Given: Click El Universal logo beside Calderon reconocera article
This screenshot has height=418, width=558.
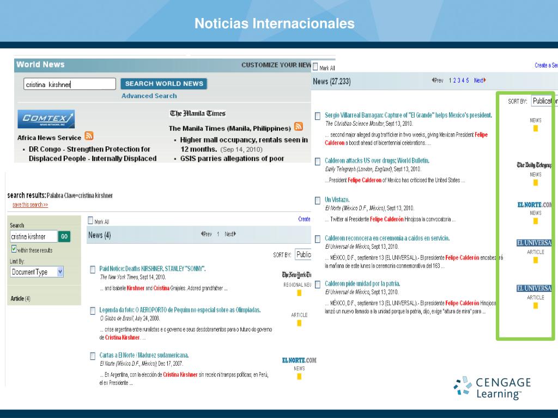Looking at the screenshot, I should point(534,243).
